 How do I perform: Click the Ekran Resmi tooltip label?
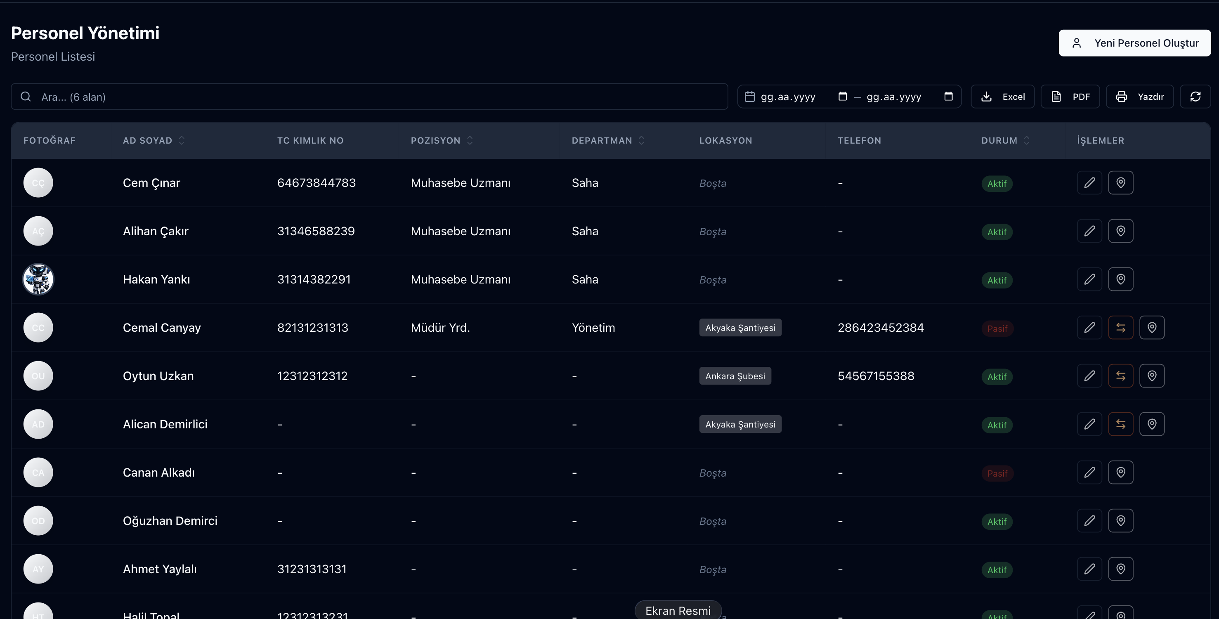678,610
